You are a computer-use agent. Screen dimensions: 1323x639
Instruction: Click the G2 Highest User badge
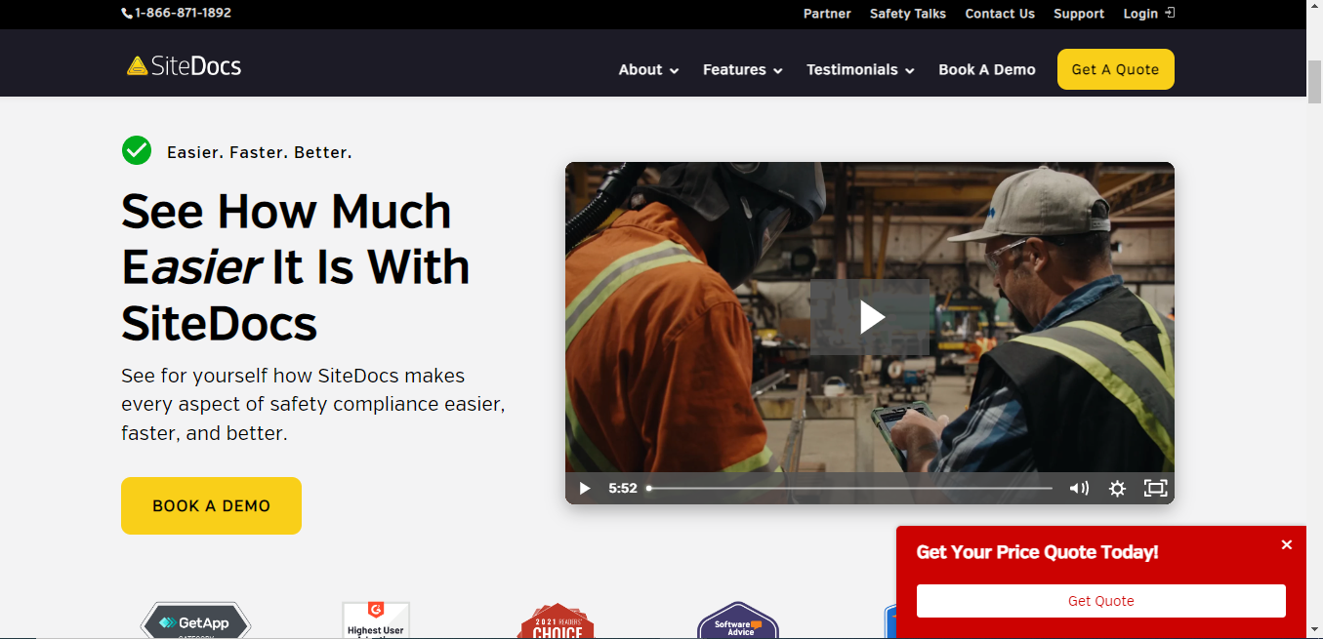click(x=376, y=620)
